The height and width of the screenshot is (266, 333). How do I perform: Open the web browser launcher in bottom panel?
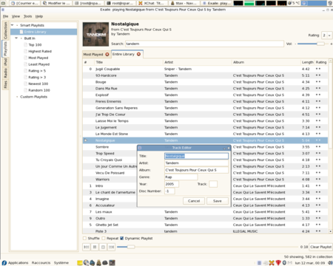click(x=86, y=263)
